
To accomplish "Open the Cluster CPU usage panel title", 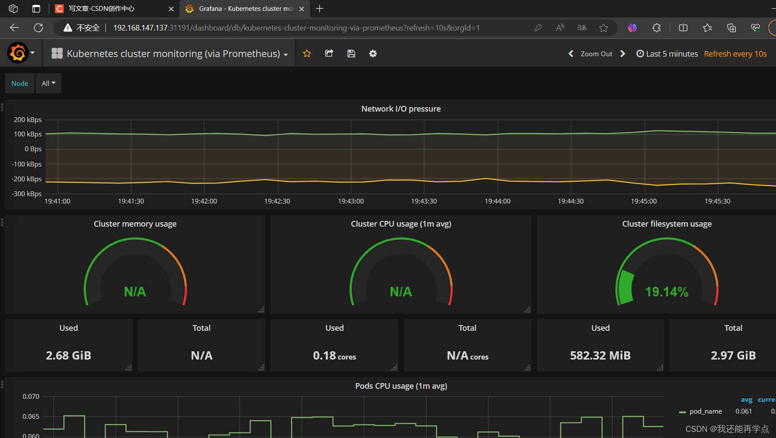I will pyautogui.click(x=401, y=224).
